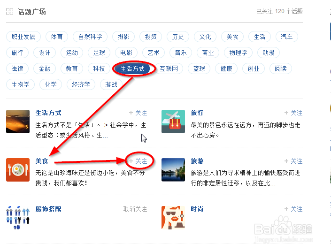The height and width of the screenshot is (251, 331).
Task: Select the 生活方式 category tag
Action: click(x=132, y=68)
